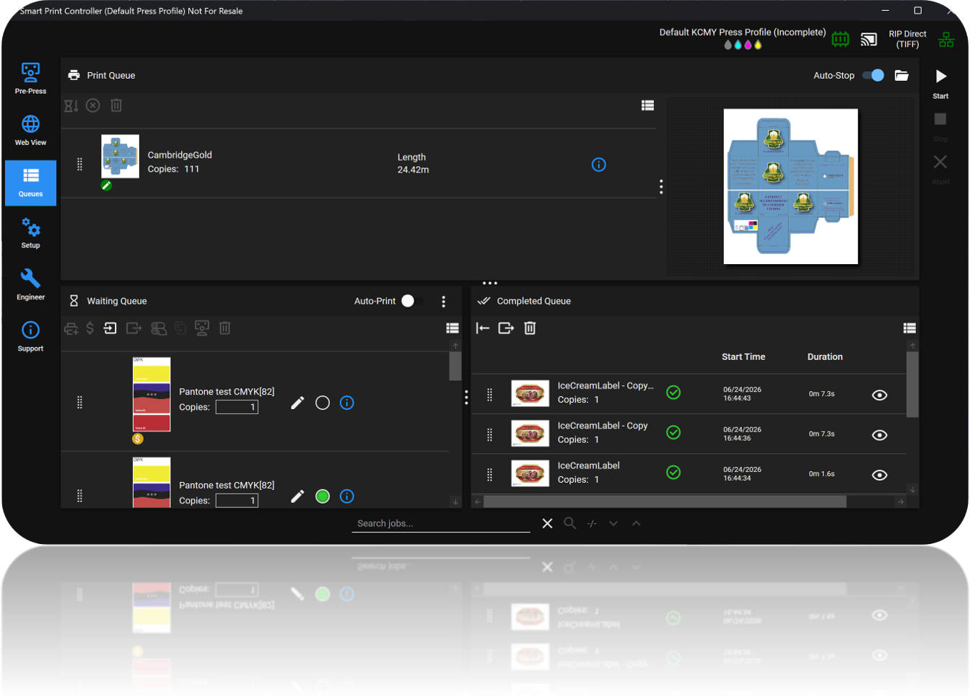The height and width of the screenshot is (697, 970).
Task: Switch Waiting Queue to list view
Action: [453, 328]
